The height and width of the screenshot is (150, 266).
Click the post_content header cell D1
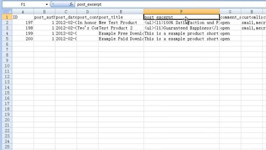click(x=87, y=17)
